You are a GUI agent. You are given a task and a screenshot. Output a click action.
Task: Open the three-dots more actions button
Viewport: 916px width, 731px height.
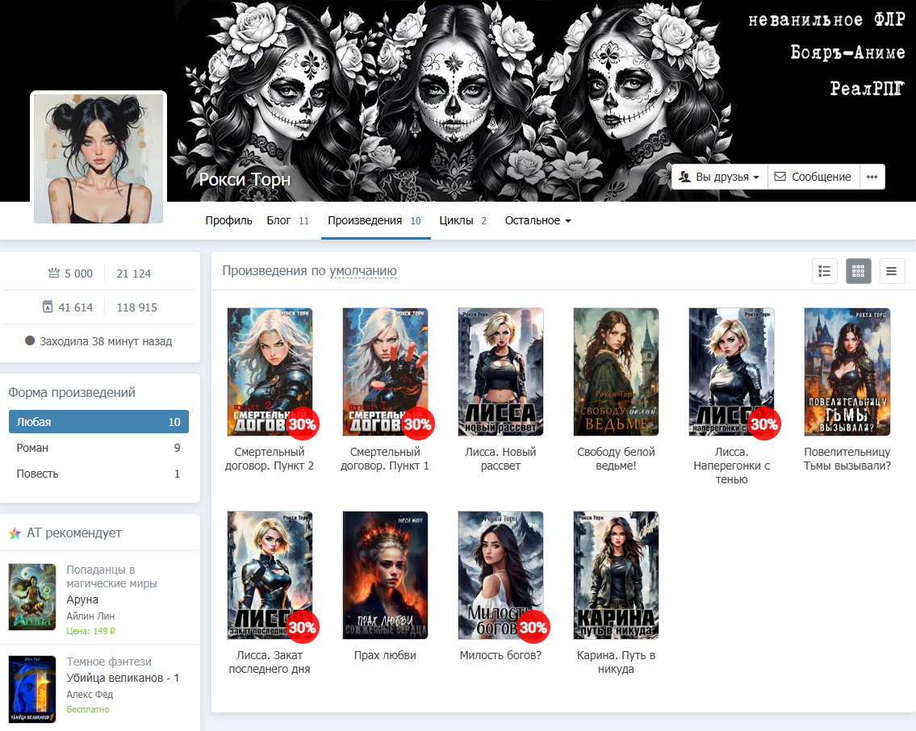(872, 177)
